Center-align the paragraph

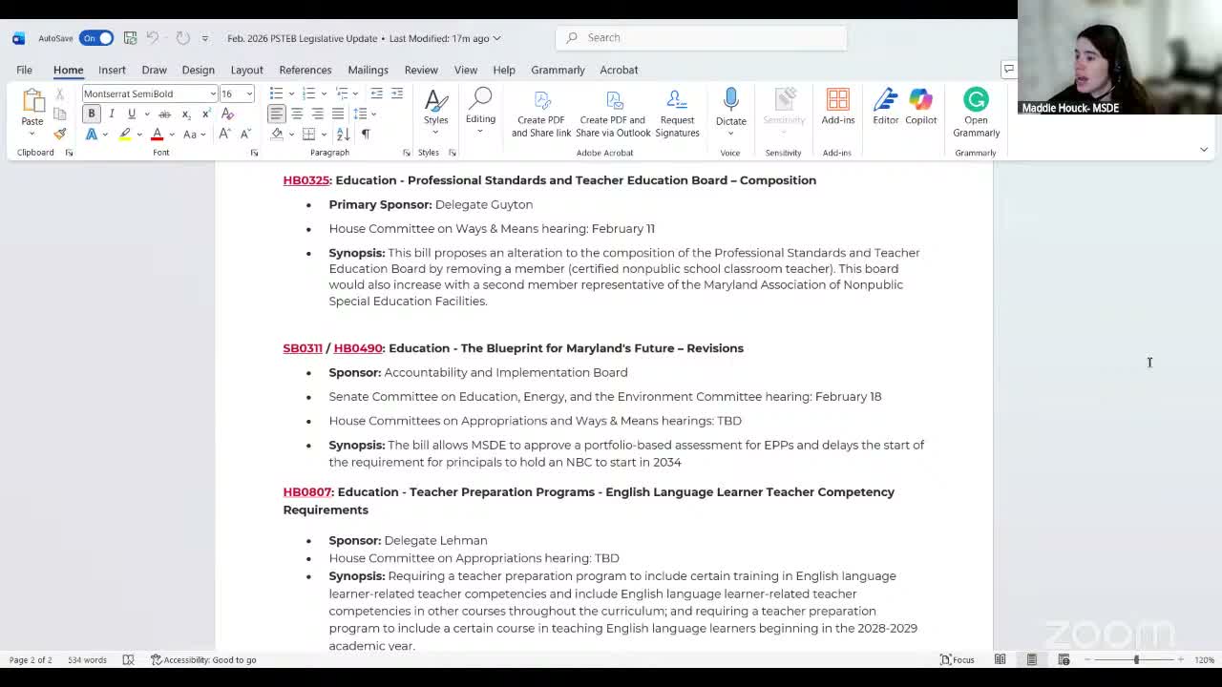pyautogui.click(x=297, y=114)
